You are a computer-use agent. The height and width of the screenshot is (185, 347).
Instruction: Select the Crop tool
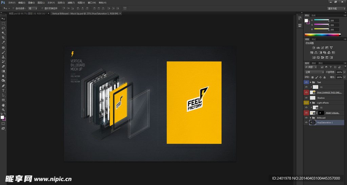pyautogui.click(x=3, y=38)
